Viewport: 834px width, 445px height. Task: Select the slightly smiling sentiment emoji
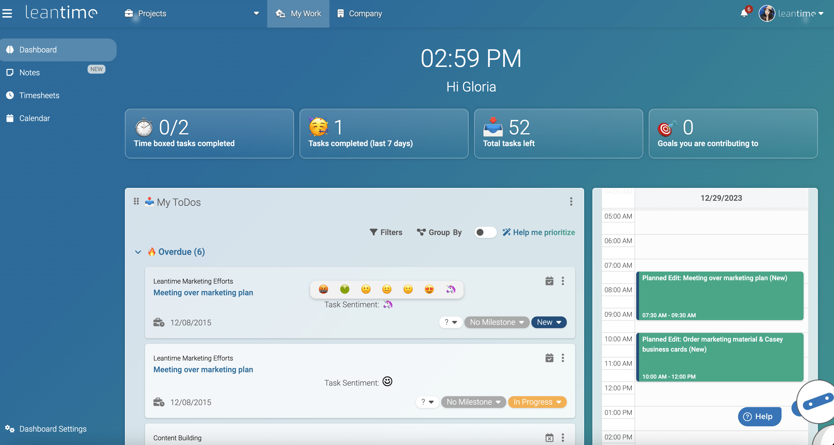click(408, 289)
